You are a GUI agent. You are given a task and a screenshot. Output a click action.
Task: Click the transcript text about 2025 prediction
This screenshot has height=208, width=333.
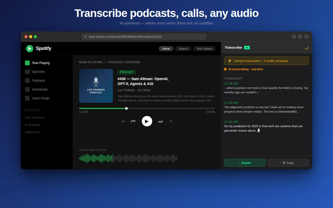264,128
